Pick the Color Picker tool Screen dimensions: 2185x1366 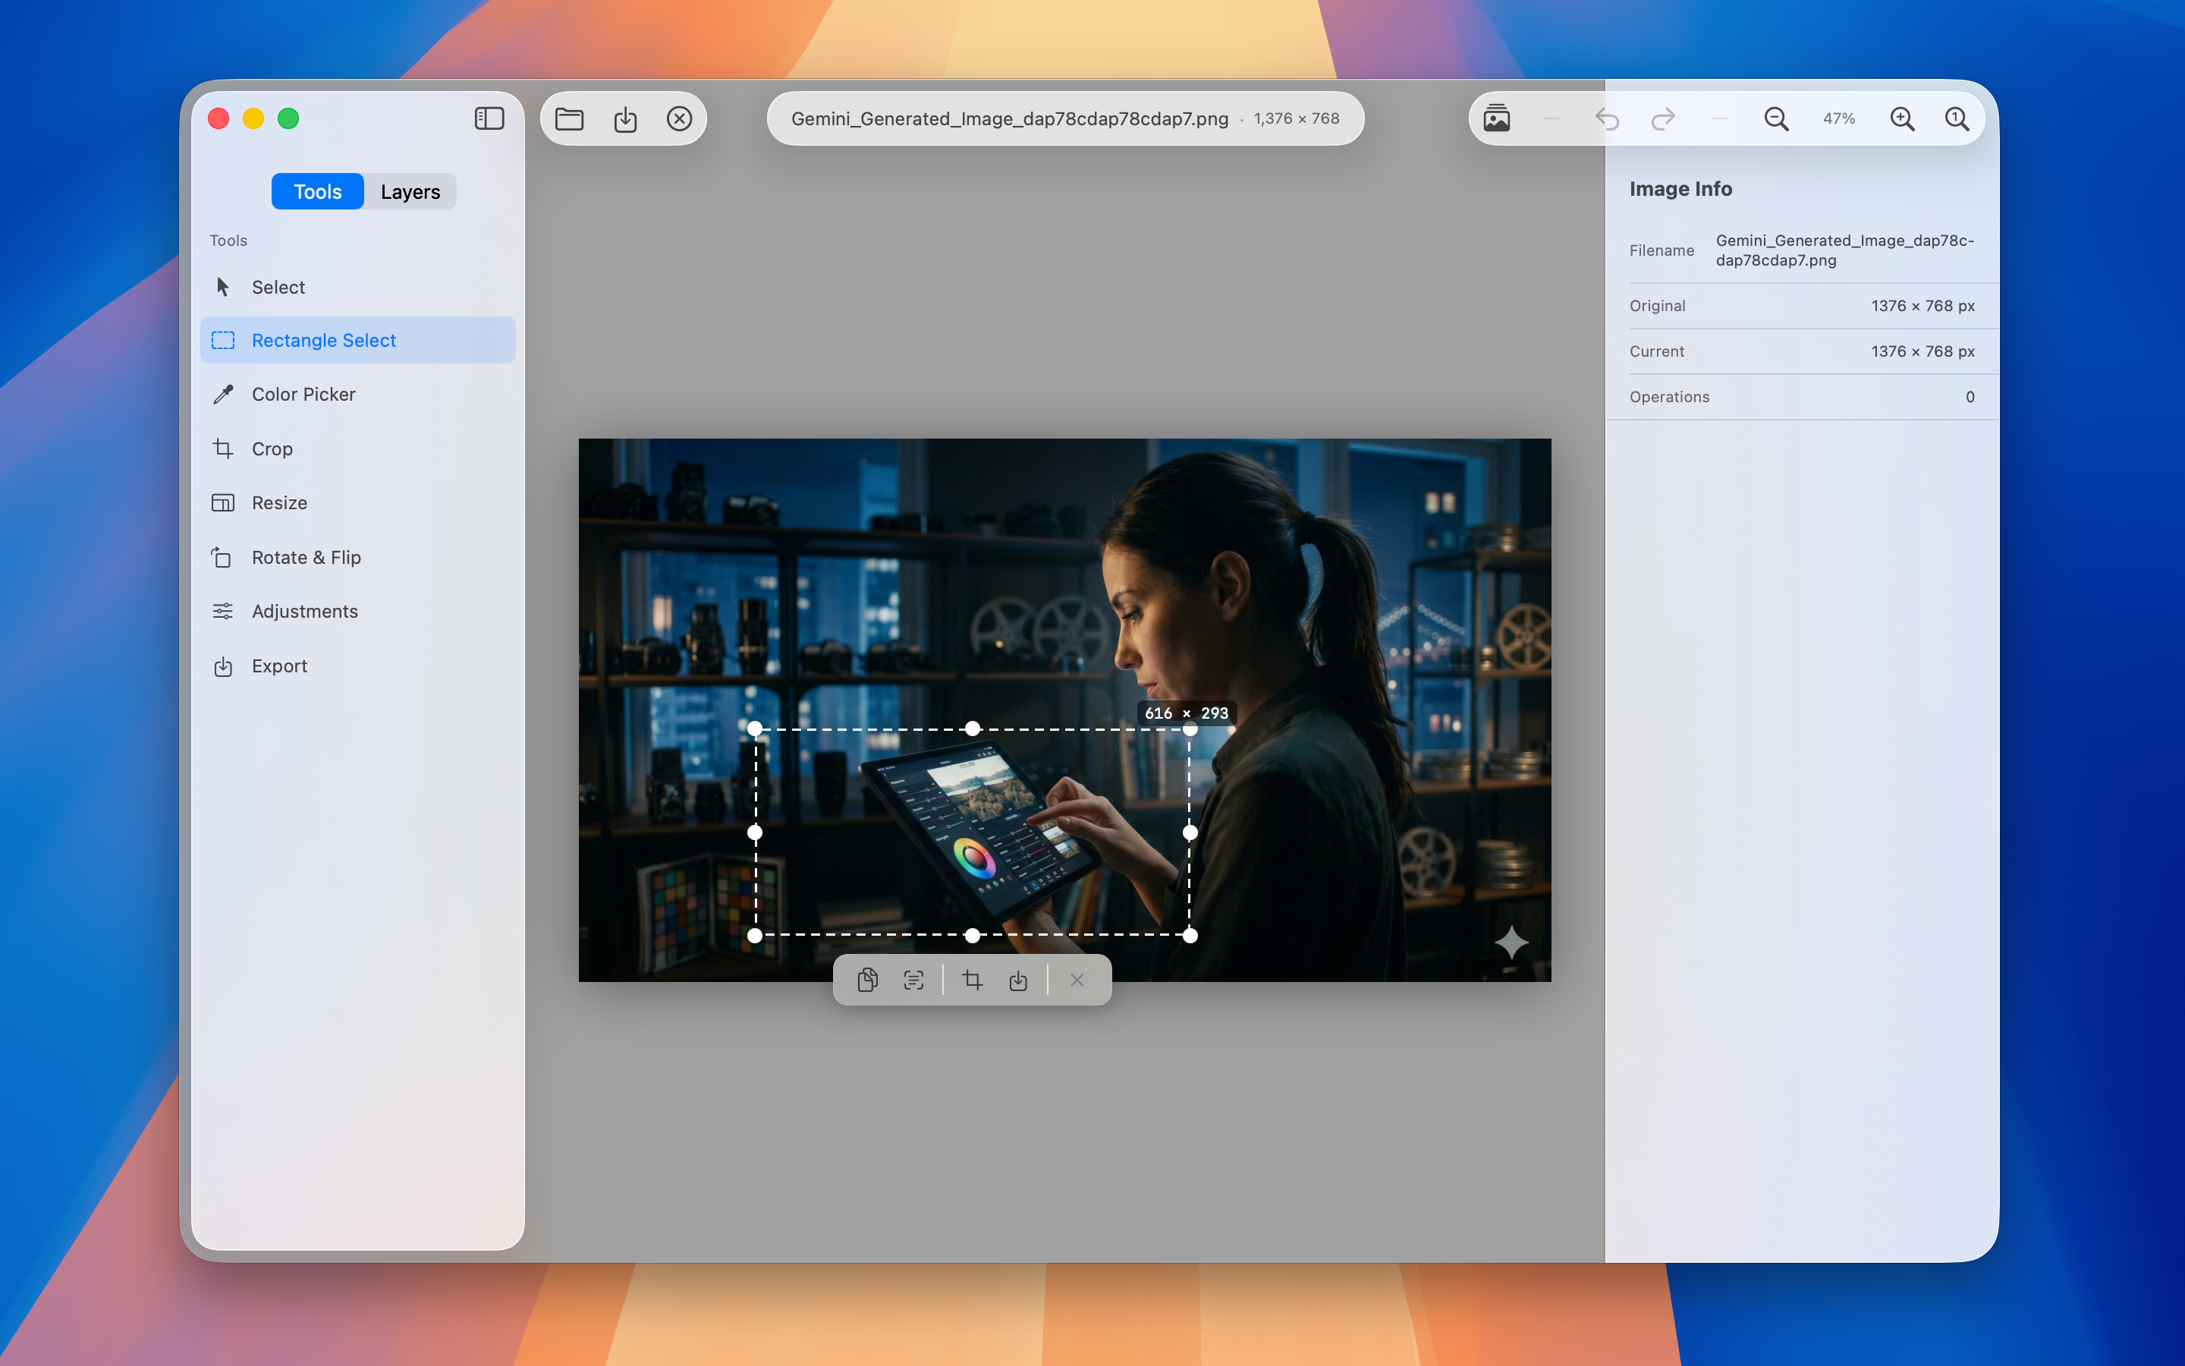(x=357, y=394)
